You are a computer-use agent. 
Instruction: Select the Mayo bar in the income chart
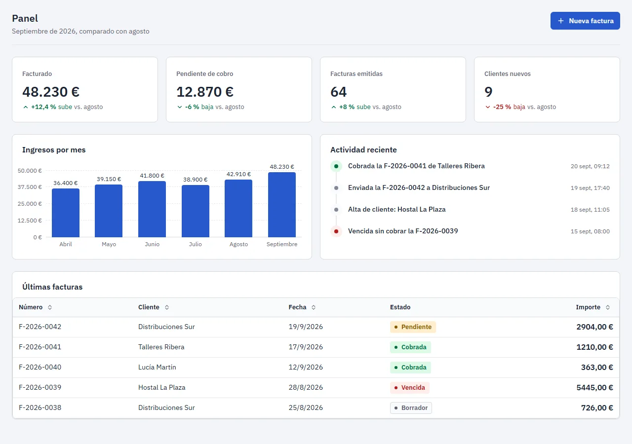coord(109,211)
